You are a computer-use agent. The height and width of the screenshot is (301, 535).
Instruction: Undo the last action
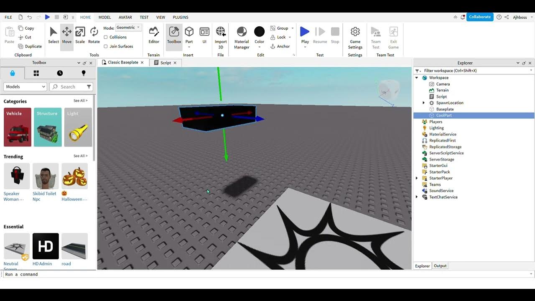29,17
